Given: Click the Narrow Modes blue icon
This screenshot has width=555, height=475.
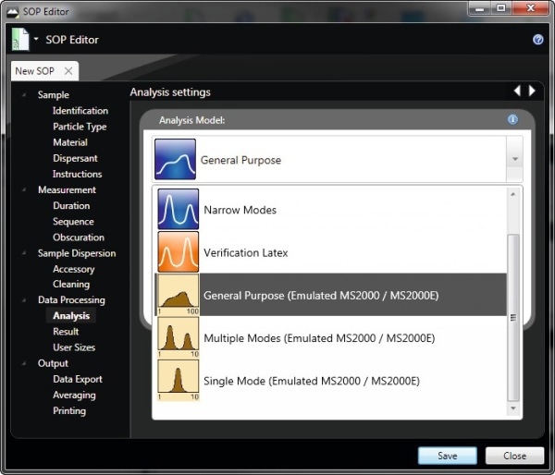Looking at the screenshot, I should (x=178, y=209).
